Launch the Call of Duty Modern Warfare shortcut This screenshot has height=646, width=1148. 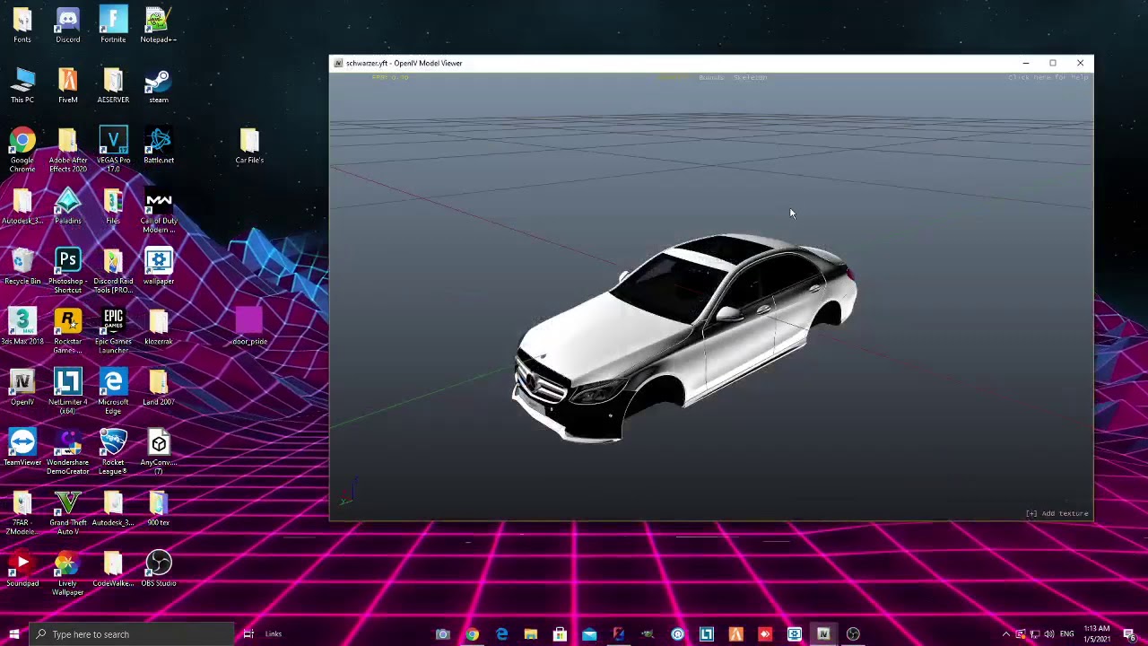[x=158, y=211]
